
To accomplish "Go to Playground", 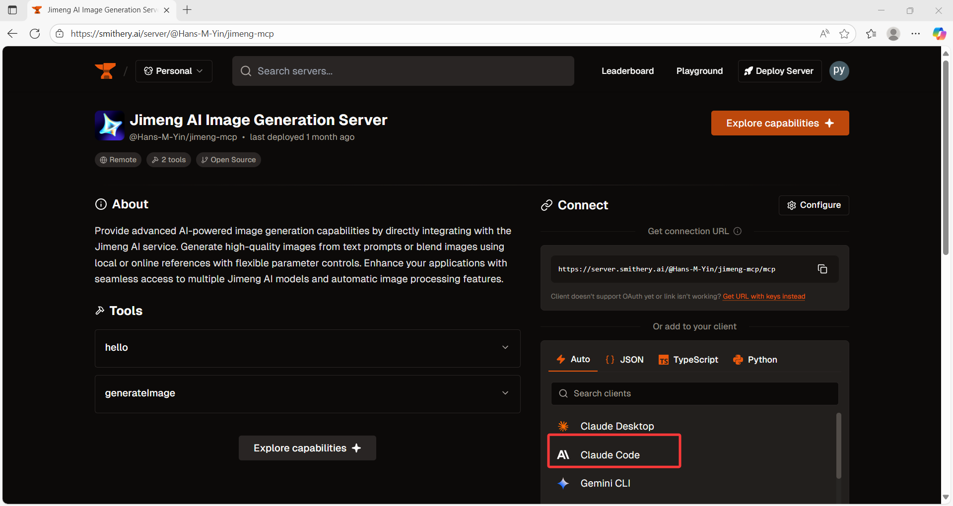I will click(699, 71).
